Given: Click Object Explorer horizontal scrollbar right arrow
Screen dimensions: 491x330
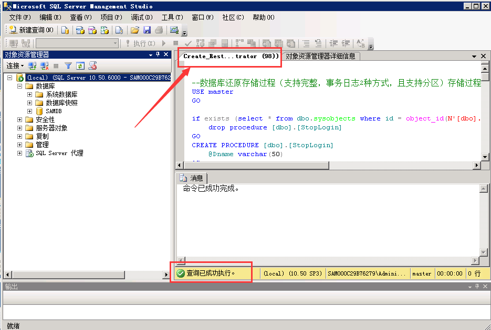Looking at the screenshot, I should [x=166, y=275].
